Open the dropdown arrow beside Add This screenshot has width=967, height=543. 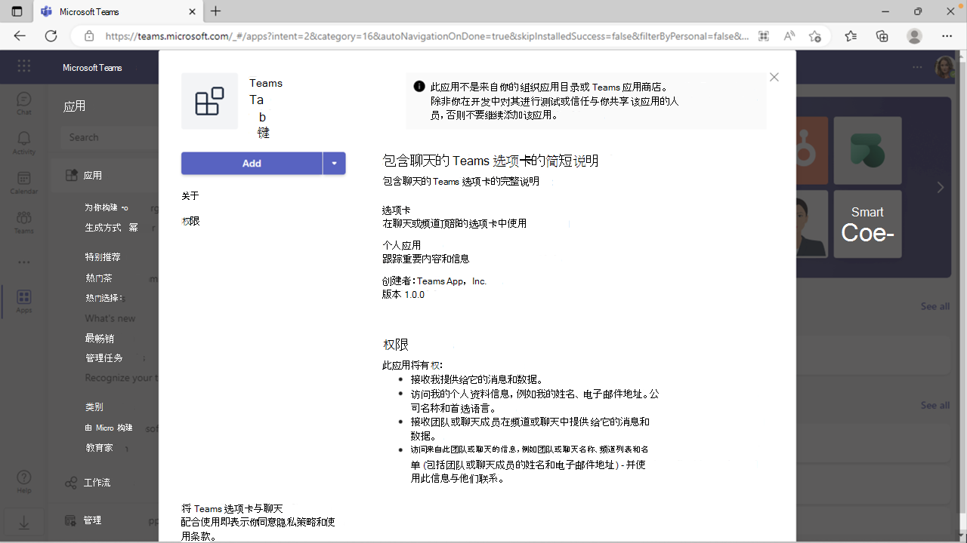pyautogui.click(x=334, y=164)
